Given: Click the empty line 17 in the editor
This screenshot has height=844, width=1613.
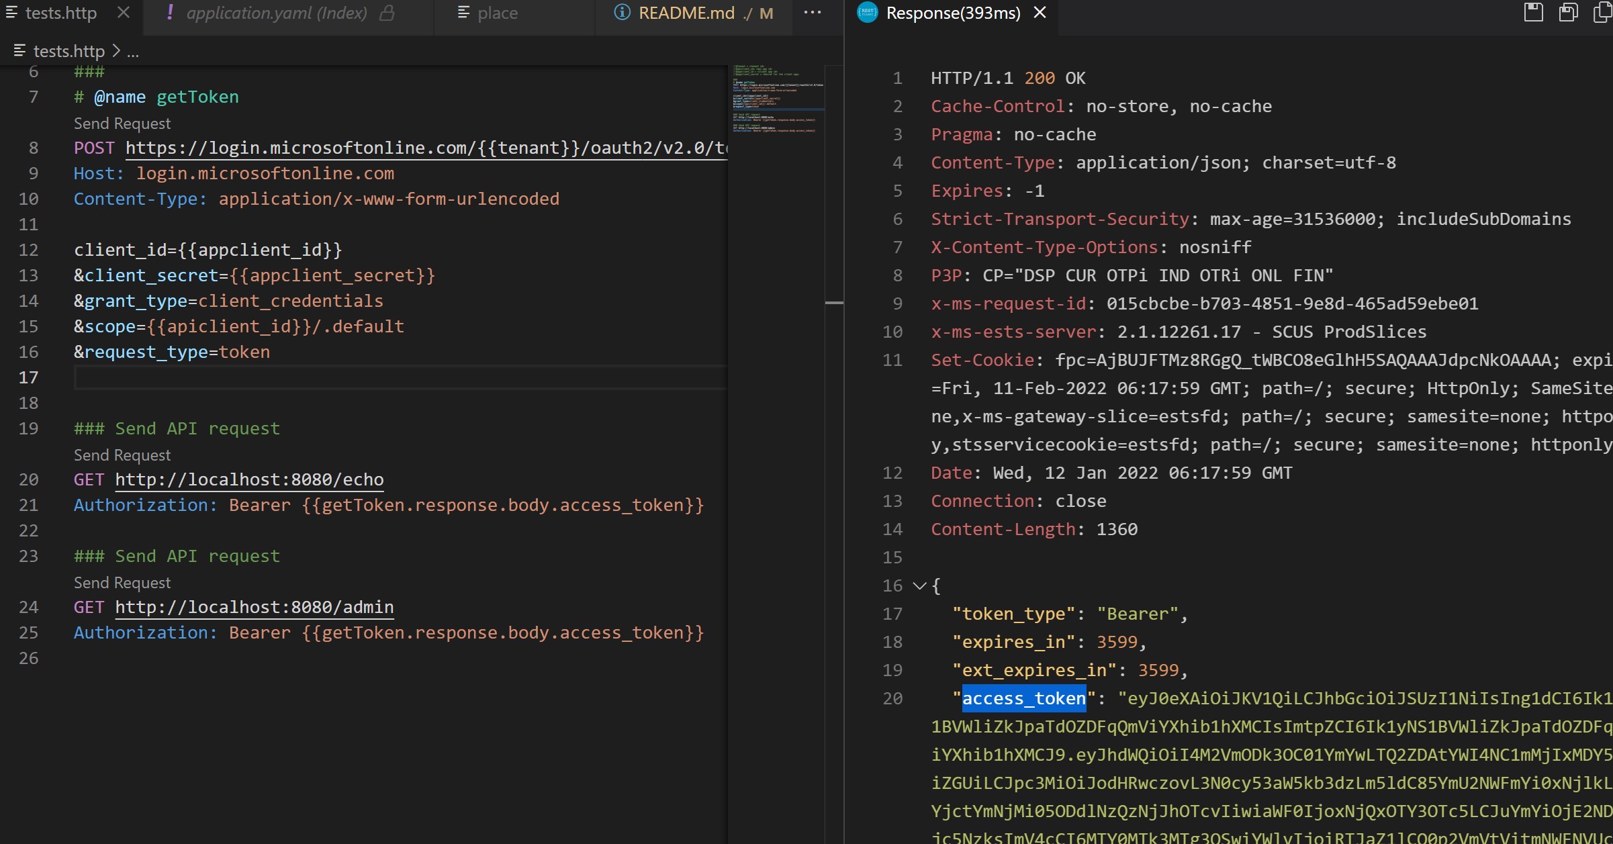Looking at the screenshot, I should tap(400, 377).
